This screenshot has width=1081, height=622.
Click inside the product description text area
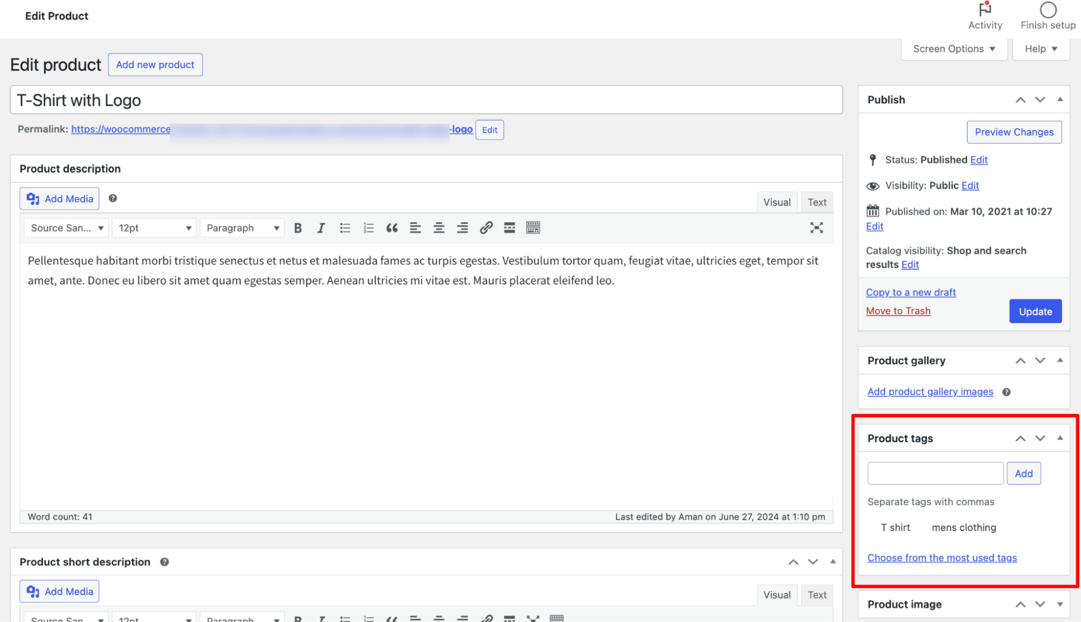click(x=426, y=377)
